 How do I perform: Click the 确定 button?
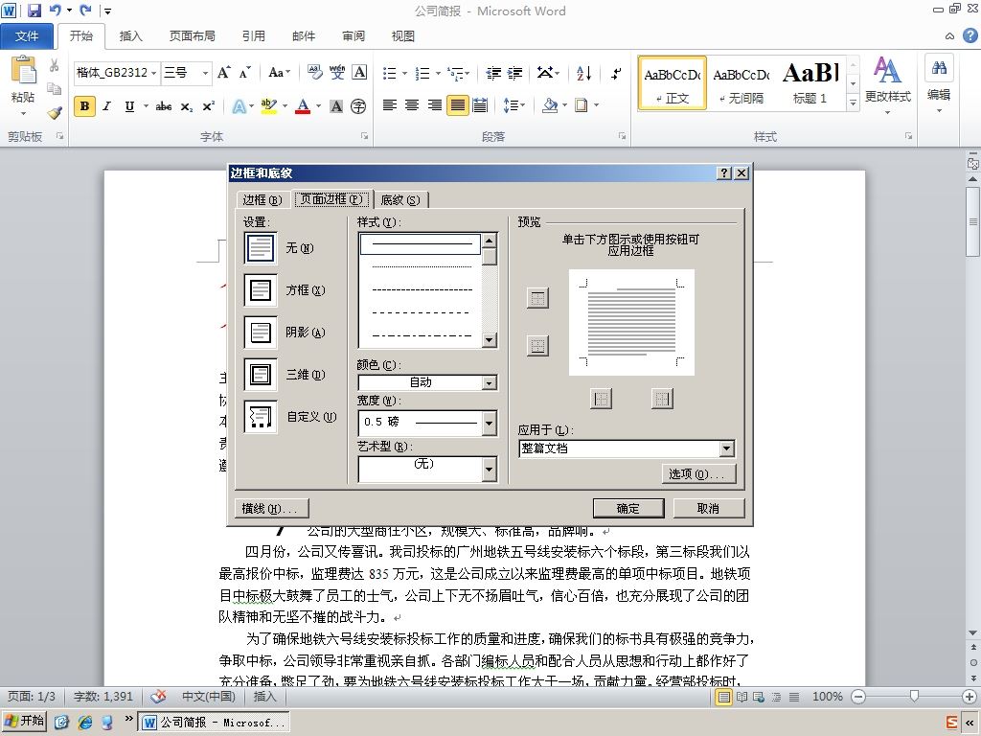click(x=628, y=508)
